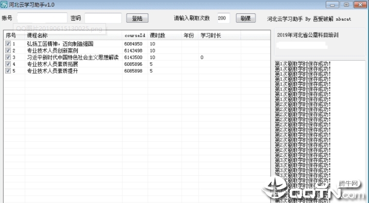Click courseId value 6085896
This screenshot has height=203, width=369.
click(x=133, y=64)
